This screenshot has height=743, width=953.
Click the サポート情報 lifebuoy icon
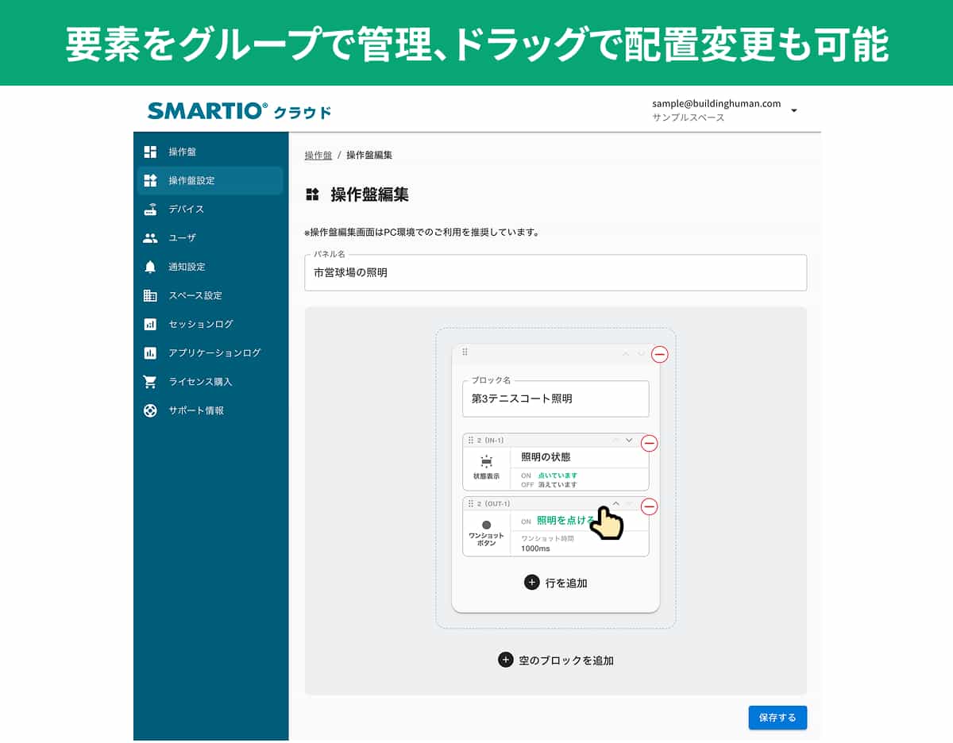150,410
